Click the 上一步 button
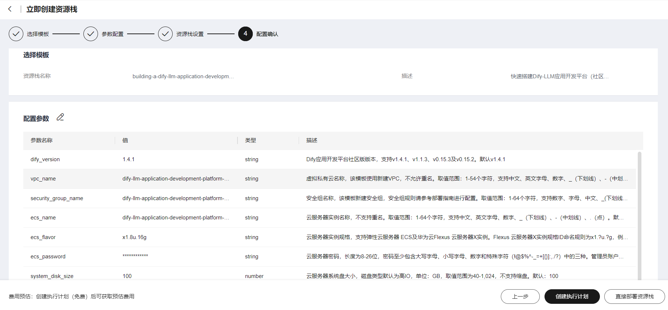Image resolution: width=668 pixels, height=310 pixels. pyautogui.click(x=520, y=297)
